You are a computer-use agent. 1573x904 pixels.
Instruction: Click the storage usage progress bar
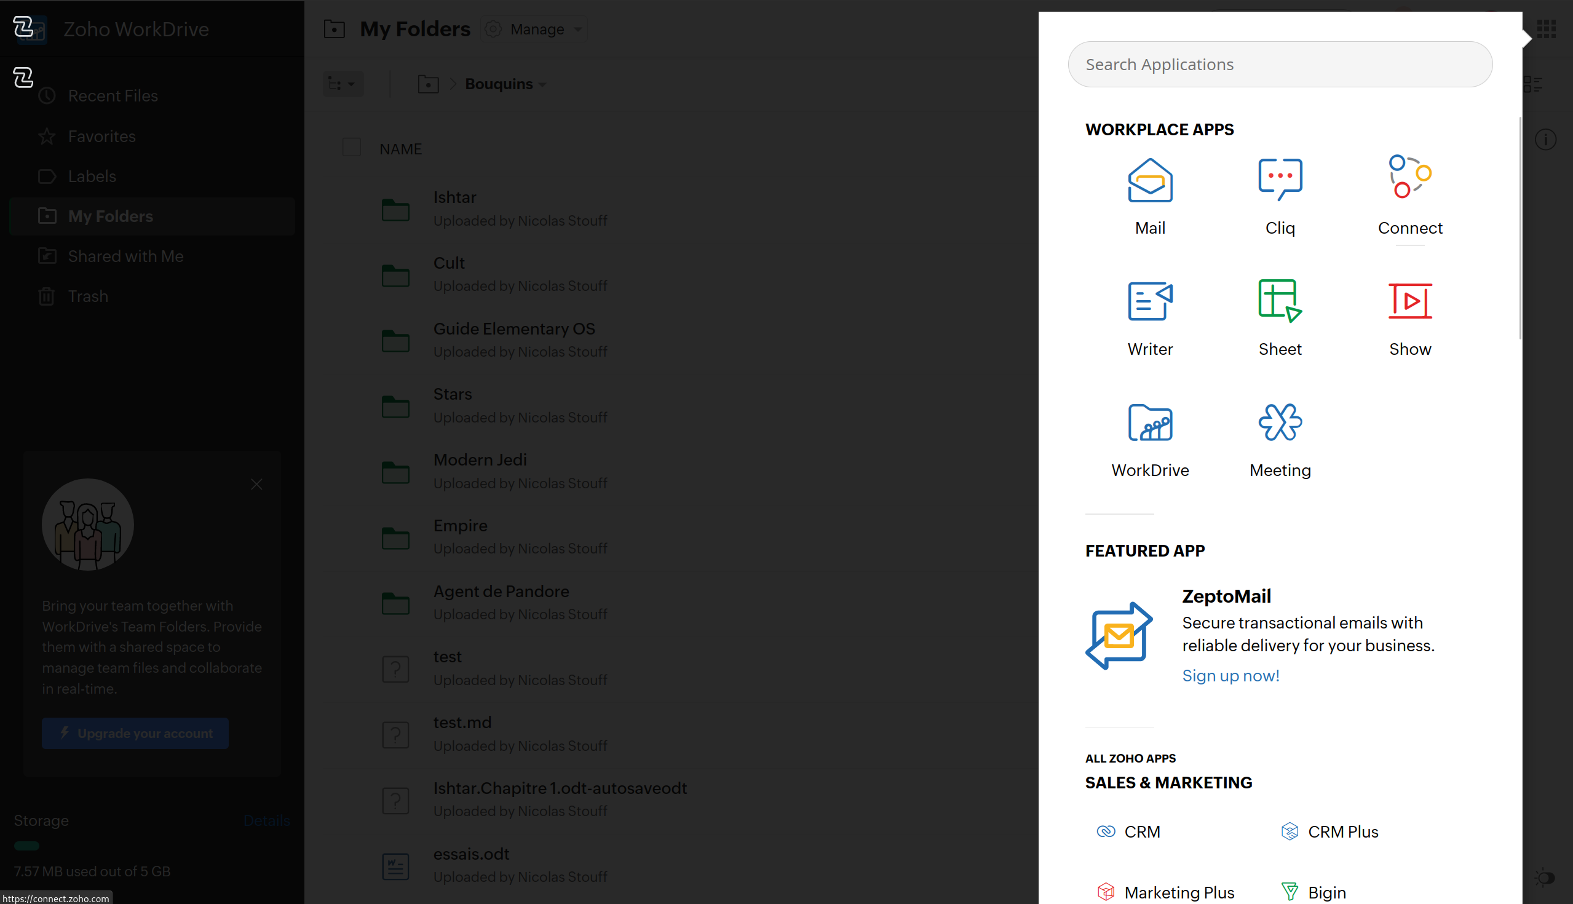click(x=26, y=846)
